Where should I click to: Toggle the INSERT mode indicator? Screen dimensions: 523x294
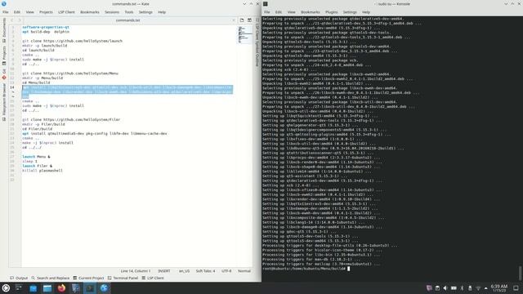click(x=163, y=271)
